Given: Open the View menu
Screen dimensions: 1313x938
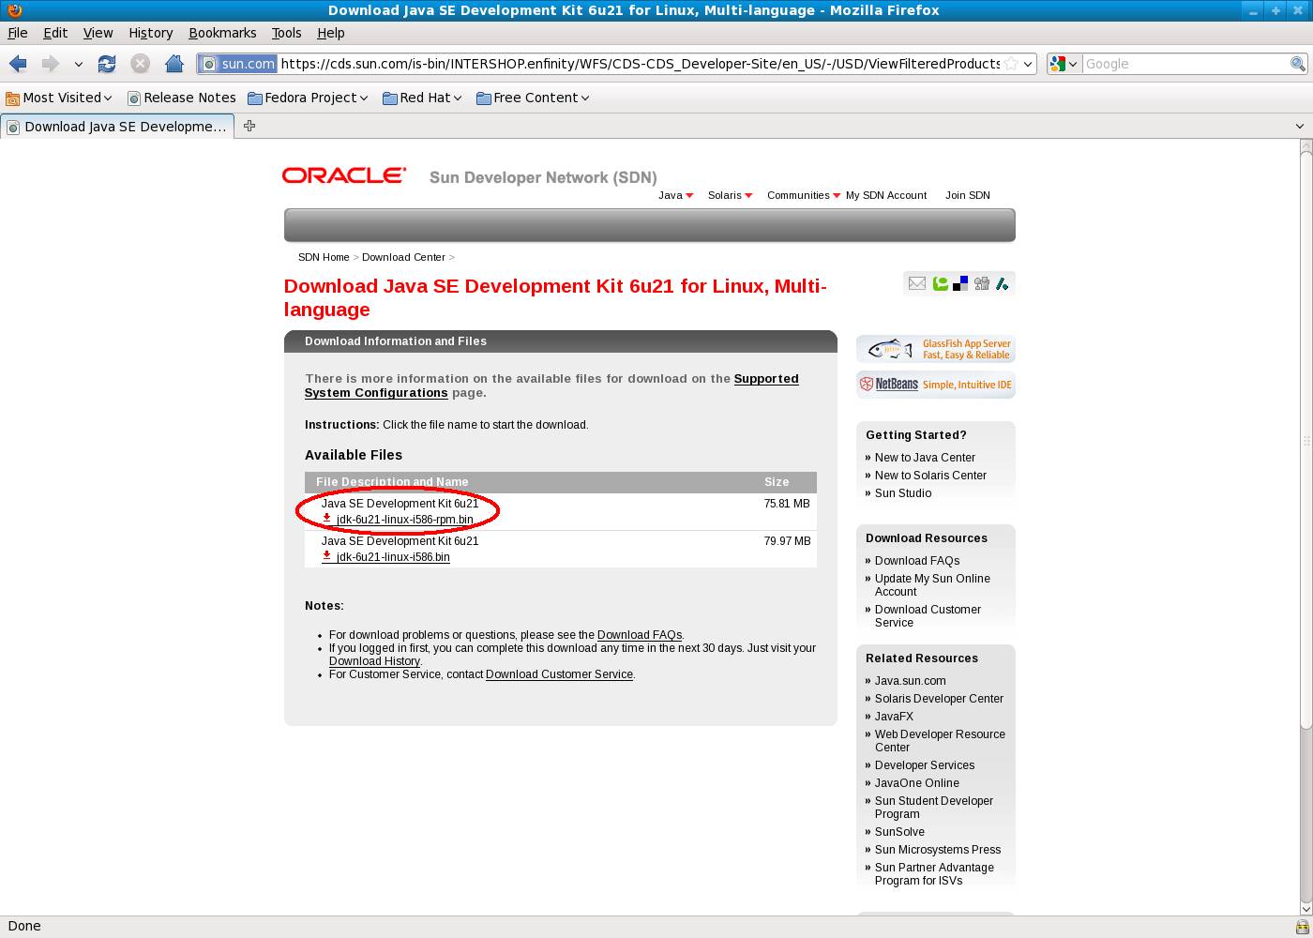Looking at the screenshot, I should tap(98, 33).
